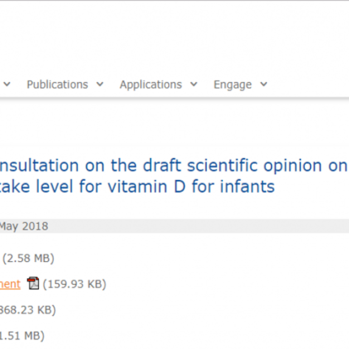Screen dimensions: 349x349
Task: Click the draft scientific opinion heading line
Action: pos(172,166)
